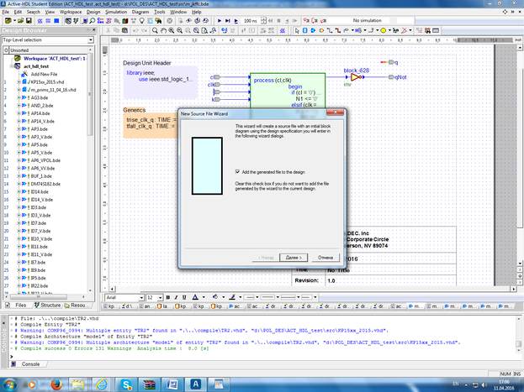Select the BUF_1.bde file in the tree
This screenshot has width=524, height=392.
pyautogui.click(x=42, y=175)
